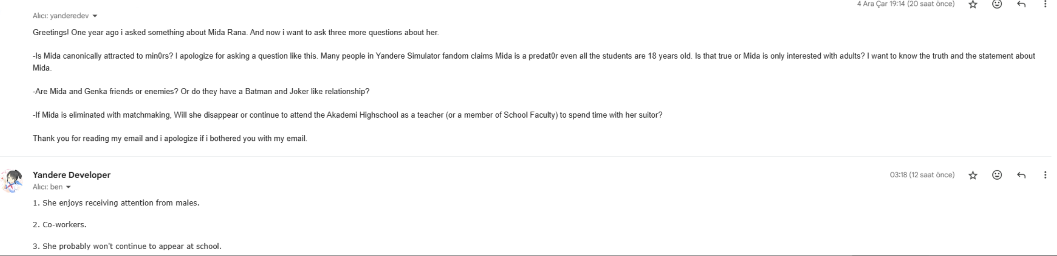Click the '03:18 (12 saat önce)' timestamp
The width and height of the screenshot is (1057, 256).
tap(922, 175)
